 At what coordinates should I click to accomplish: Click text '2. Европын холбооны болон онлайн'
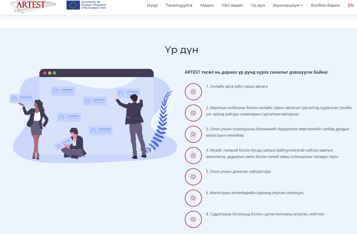279,111
